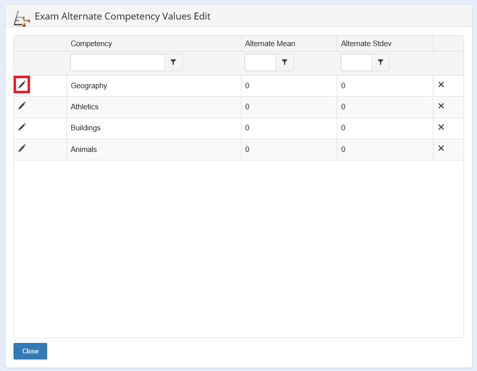
Task: Sort by Alternate Stdev column header
Action: point(366,44)
